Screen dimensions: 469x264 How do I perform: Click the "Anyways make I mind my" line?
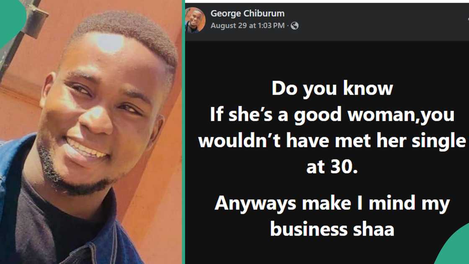tap(332, 203)
